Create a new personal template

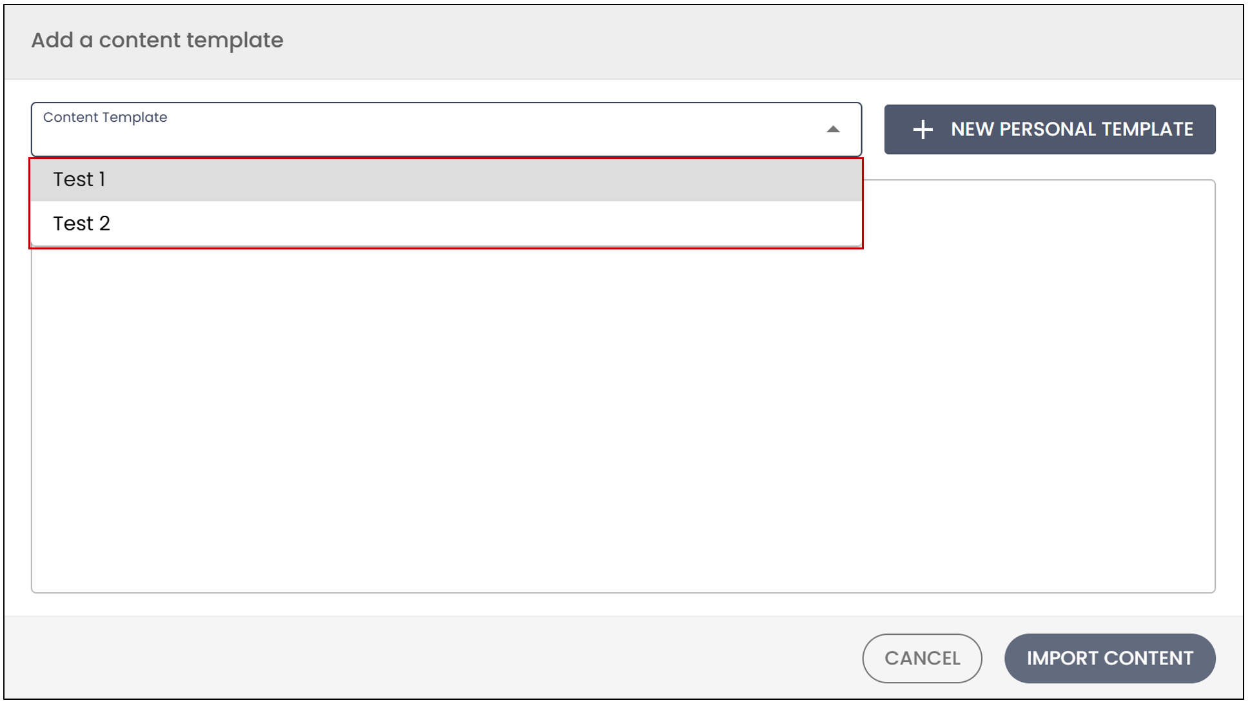pyautogui.click(x=1050, y=130)
